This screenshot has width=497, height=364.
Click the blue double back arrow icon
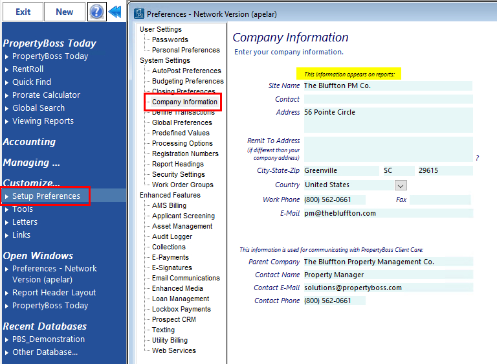coord(115,12)
